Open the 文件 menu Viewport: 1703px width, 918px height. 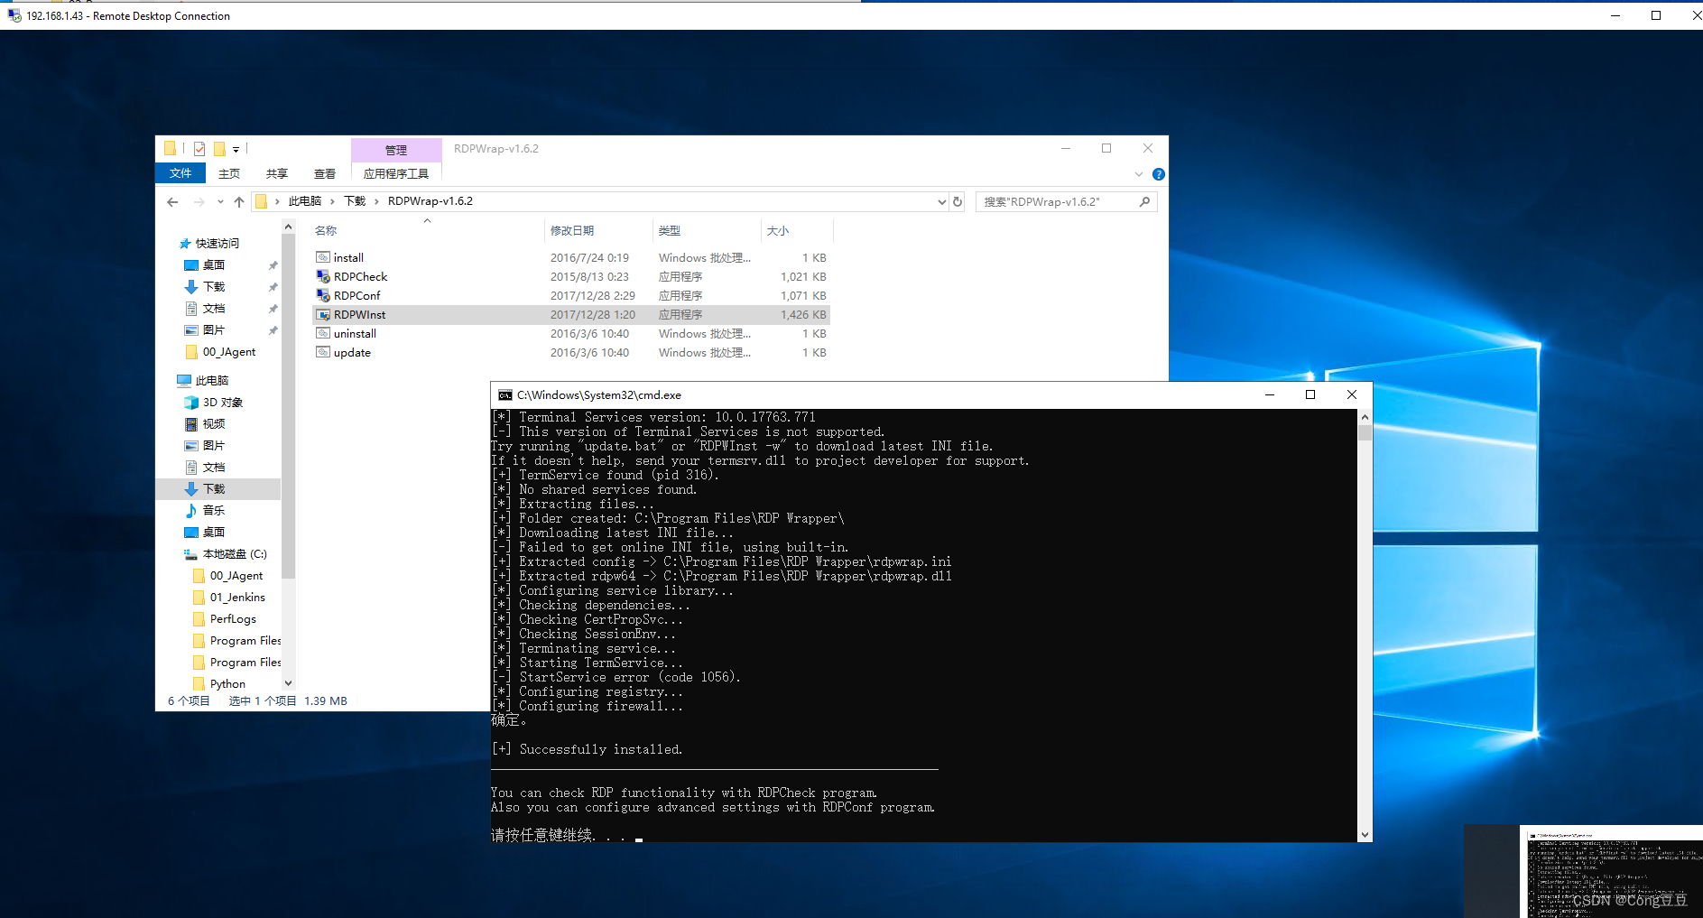(x=180, y=172)
